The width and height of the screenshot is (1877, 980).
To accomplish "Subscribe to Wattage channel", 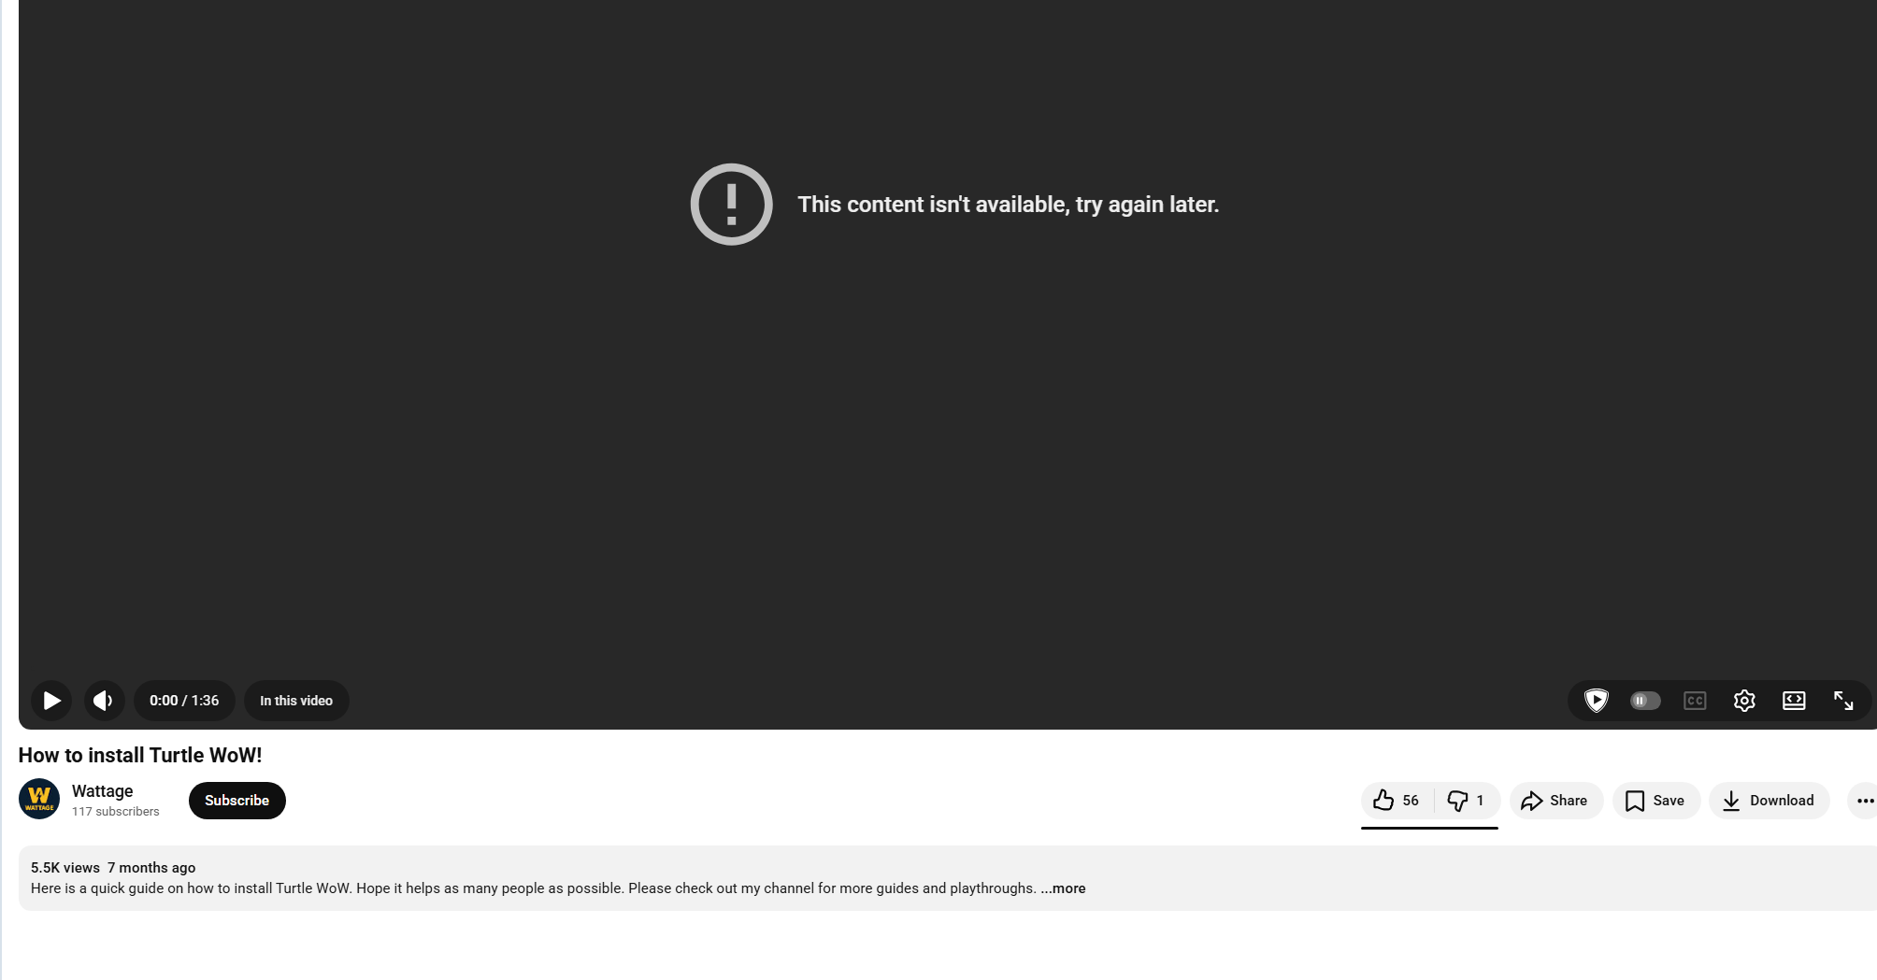I will pyautogui.click(x=236, y=801).
